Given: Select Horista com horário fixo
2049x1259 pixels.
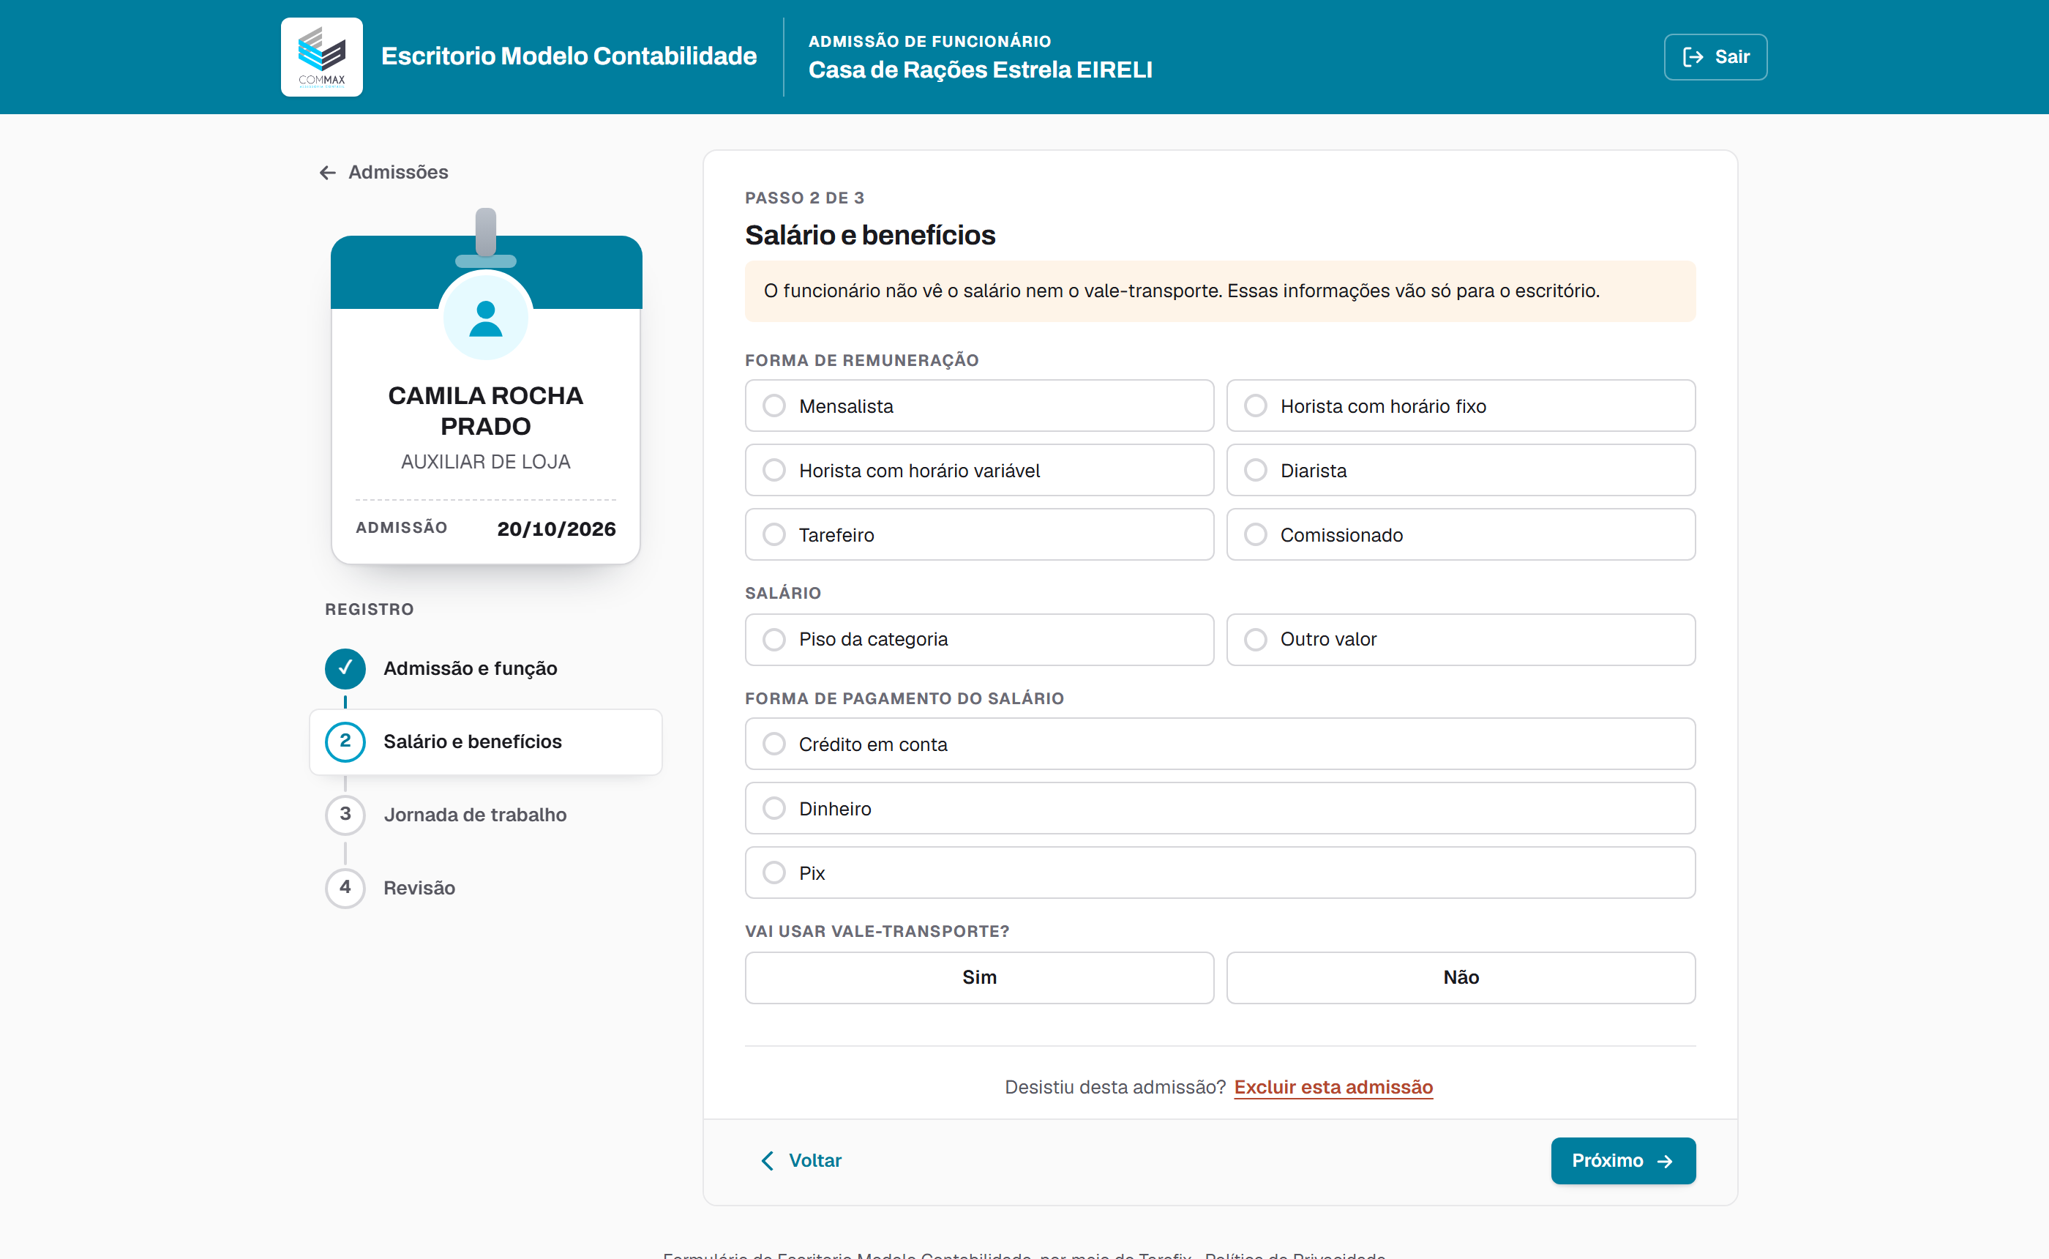Looking at the screenshot, I should point(1461,406).
